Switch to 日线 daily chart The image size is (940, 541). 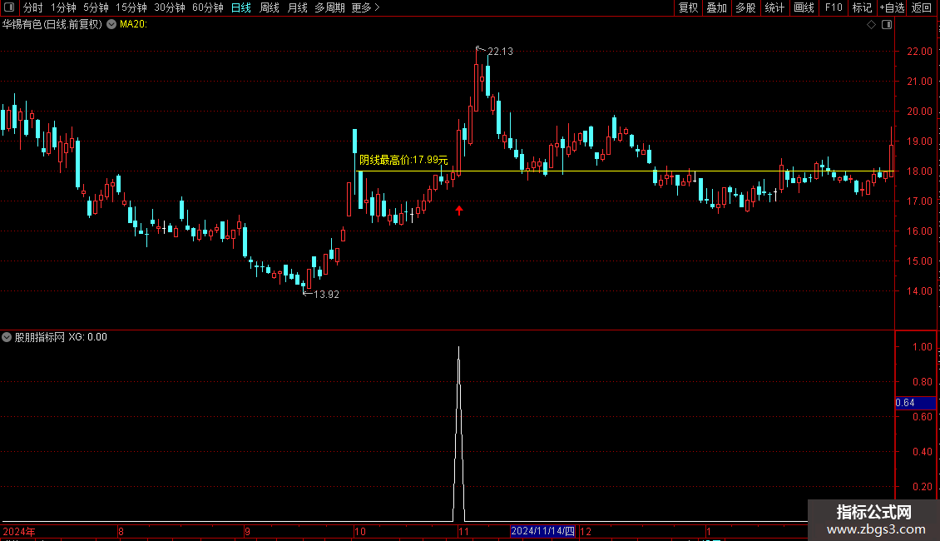coord(241,7)
